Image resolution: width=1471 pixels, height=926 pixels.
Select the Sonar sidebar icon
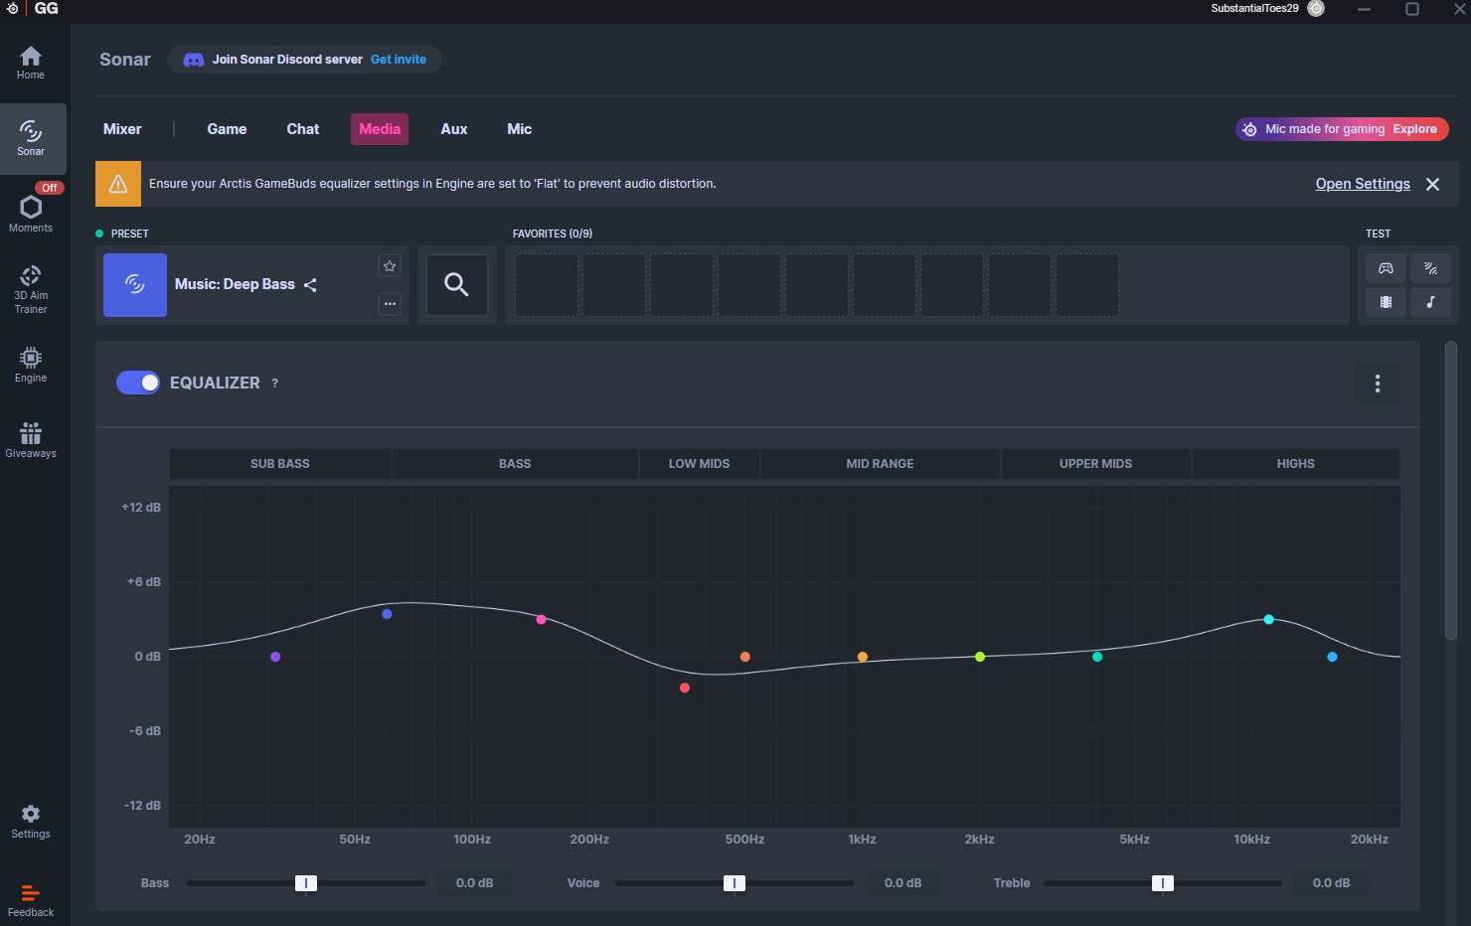(x=31, y=138)
